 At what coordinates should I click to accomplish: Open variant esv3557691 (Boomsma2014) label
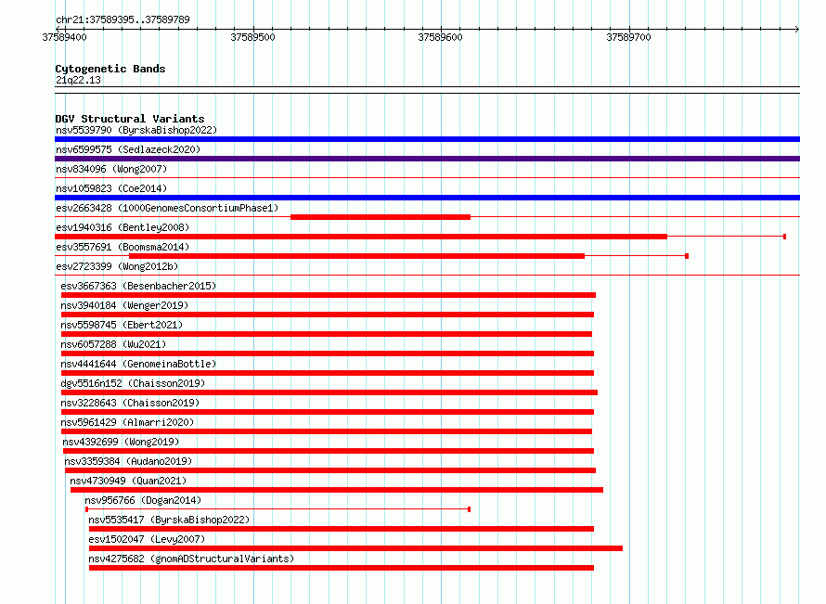click(123, 247)
